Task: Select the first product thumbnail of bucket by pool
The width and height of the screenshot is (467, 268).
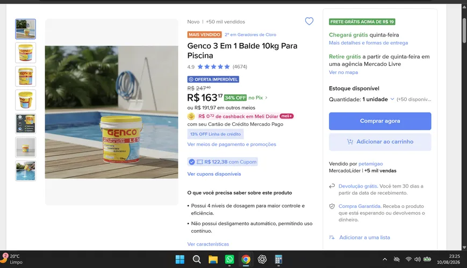Action: tap(26, 29)
